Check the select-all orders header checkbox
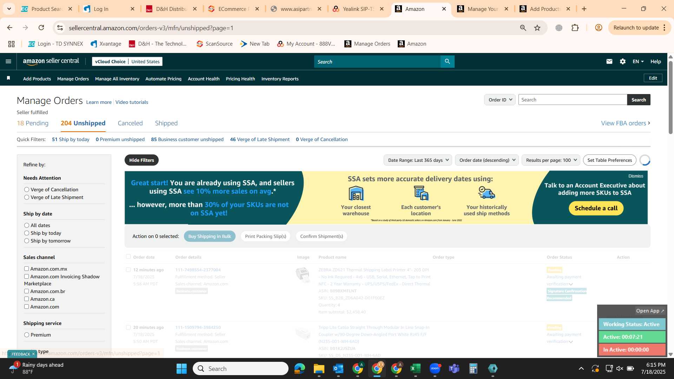Screen dimensions: 674x379 128,257
